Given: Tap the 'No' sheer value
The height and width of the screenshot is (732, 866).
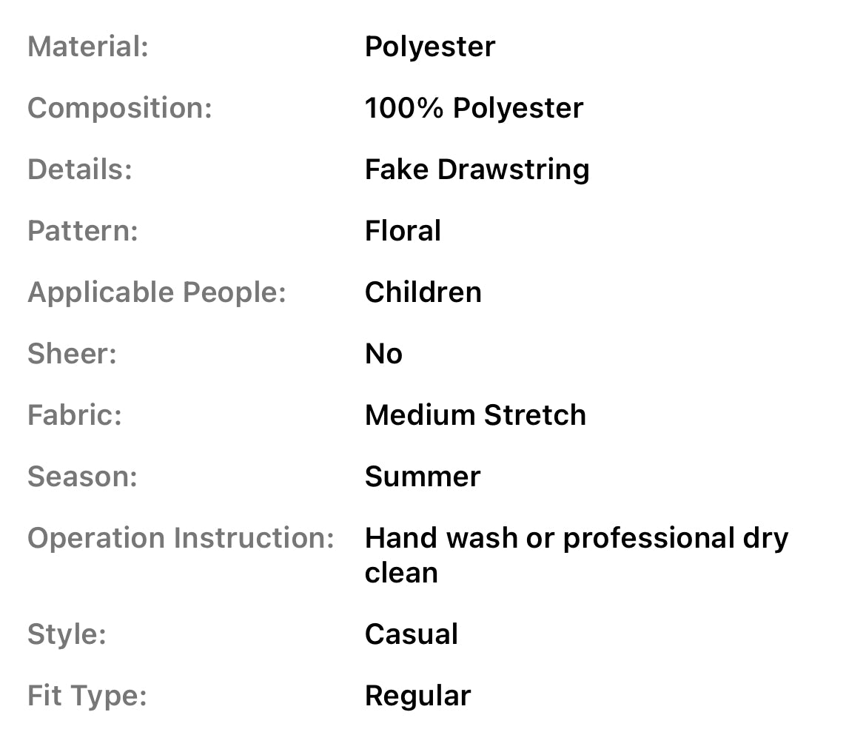Looking at the screenshot, I should 383,354.
